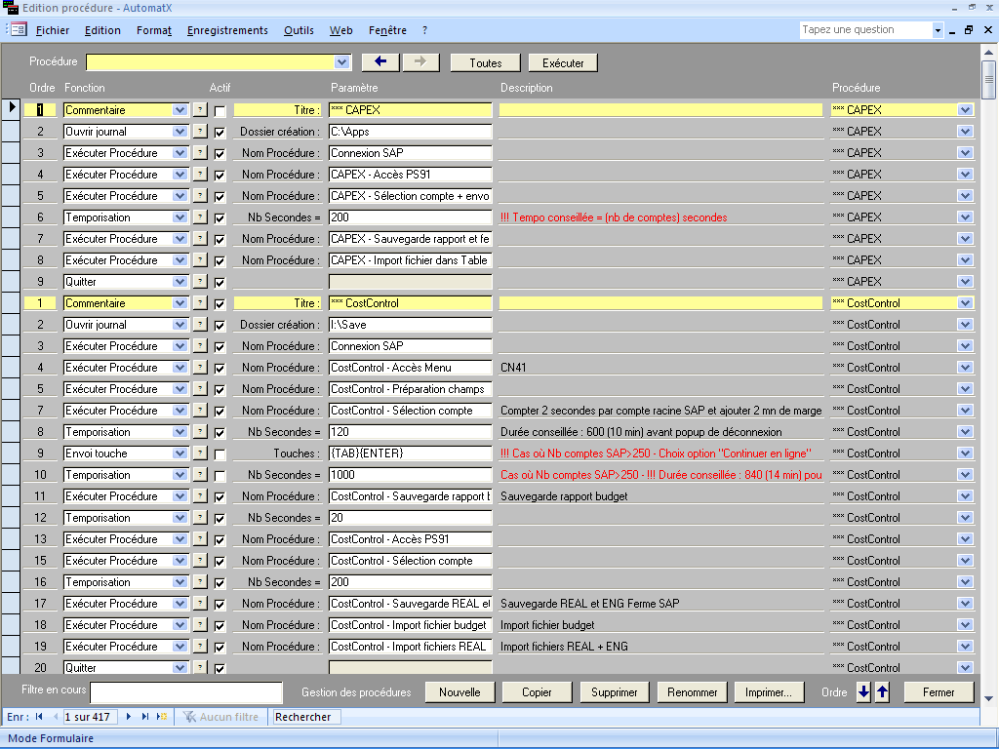Jump to the last record in the navigator
This screenshot has width=999, height=749.
[x=145, y=717]
